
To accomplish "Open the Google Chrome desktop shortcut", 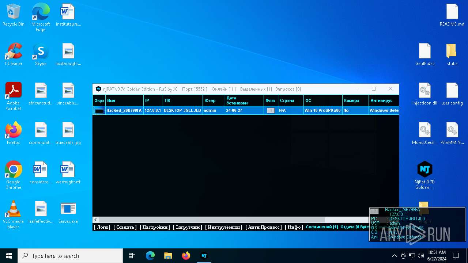I will click(14, 175).
